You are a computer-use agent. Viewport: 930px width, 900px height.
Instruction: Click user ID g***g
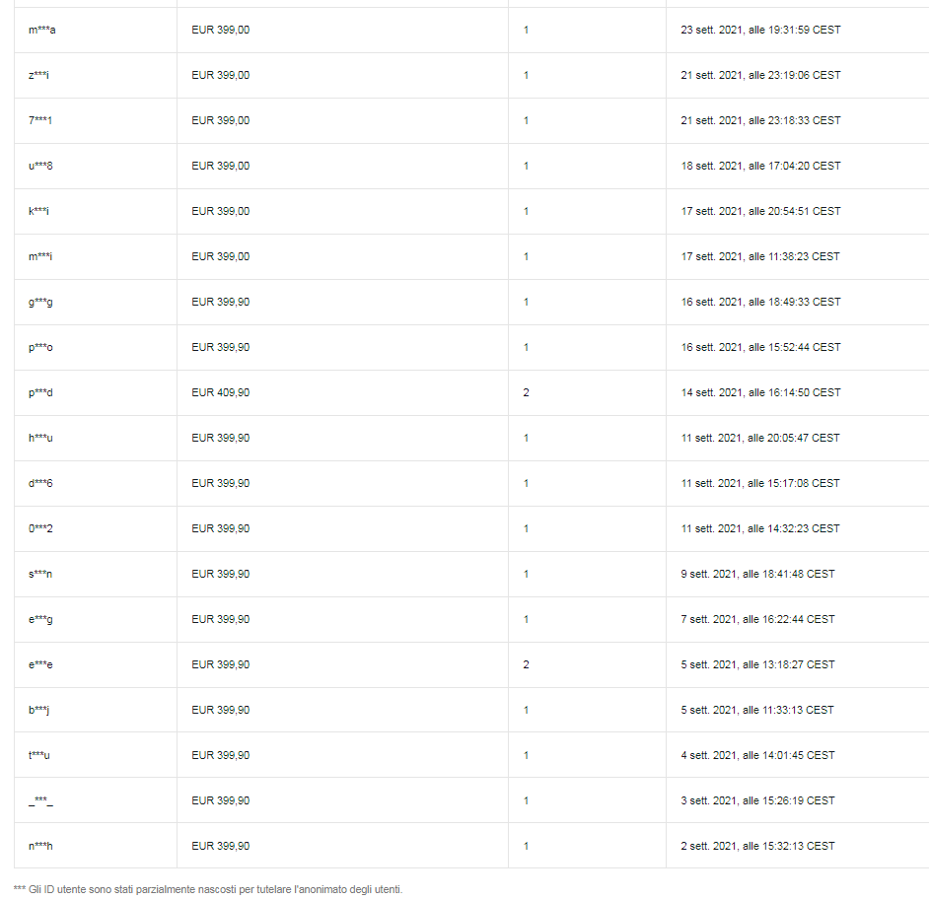(40, 302)
